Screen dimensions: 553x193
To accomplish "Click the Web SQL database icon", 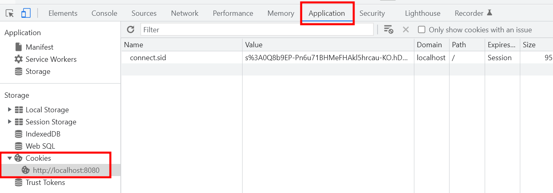I will coord(19,146).
